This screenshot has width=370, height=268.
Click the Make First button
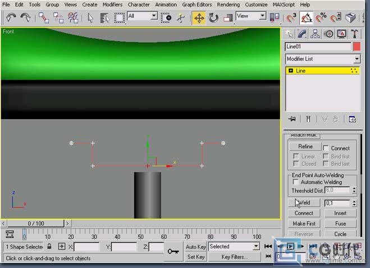(304, 224)
